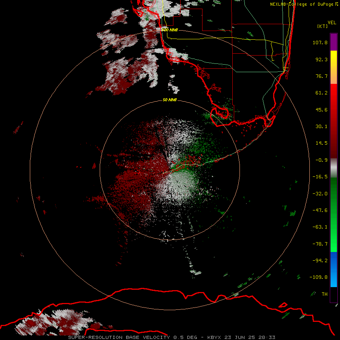This screenshot has width=340, height=340.
Task: Click the -0.9 velocity scale value
Action: tap(321, 160)
